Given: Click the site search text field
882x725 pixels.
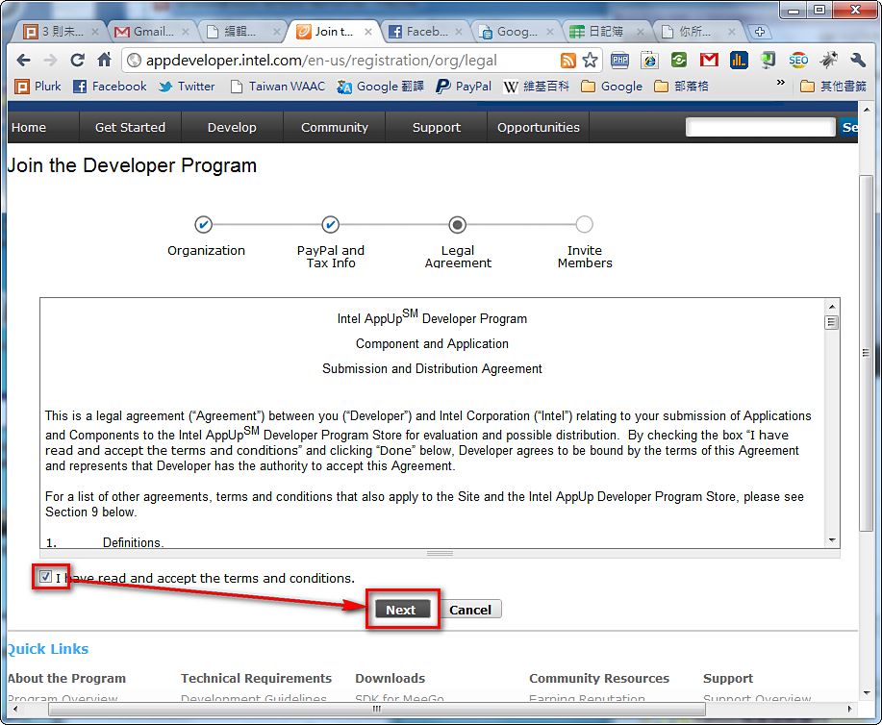Looking at the screenshot, I should (760, 127).
